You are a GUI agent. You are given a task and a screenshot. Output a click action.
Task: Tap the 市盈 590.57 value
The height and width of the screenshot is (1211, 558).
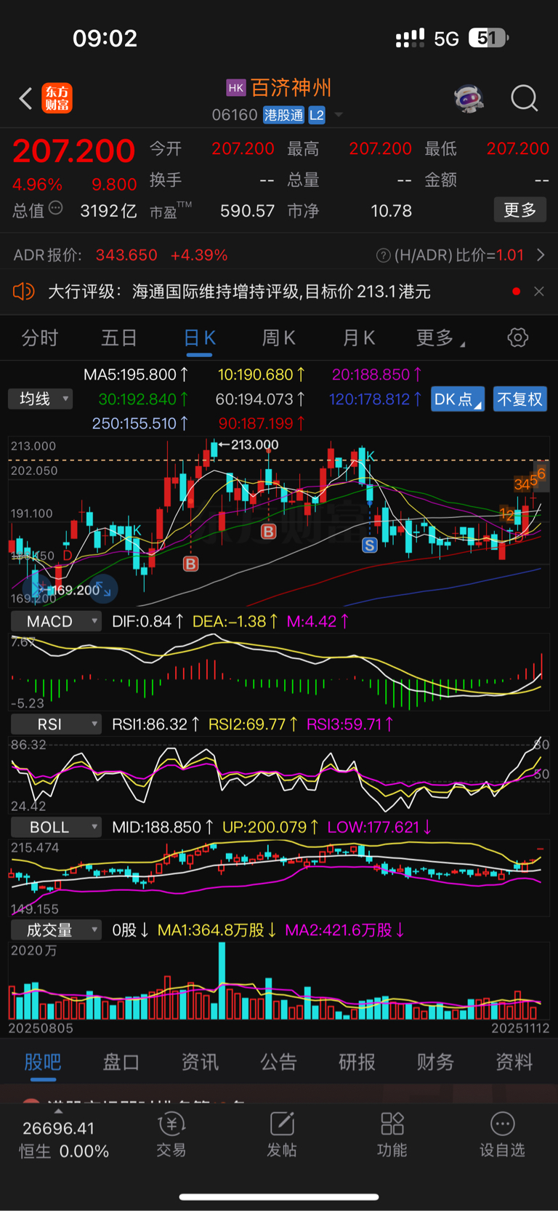(x=247, y=211)
